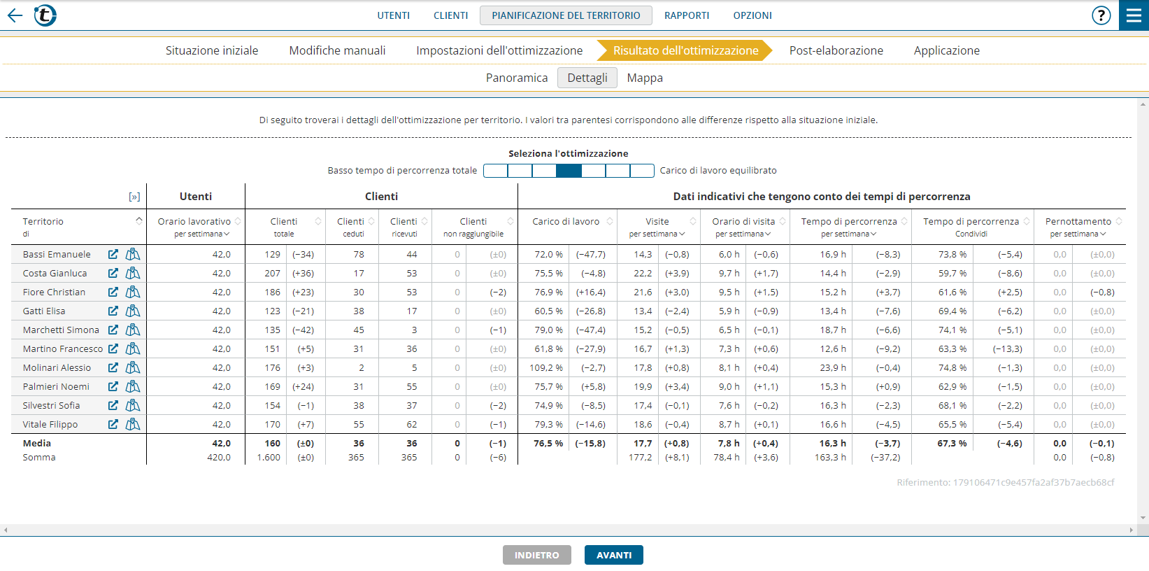
Task: Switch to Dettagli subtab
Action: coord(587,78)
